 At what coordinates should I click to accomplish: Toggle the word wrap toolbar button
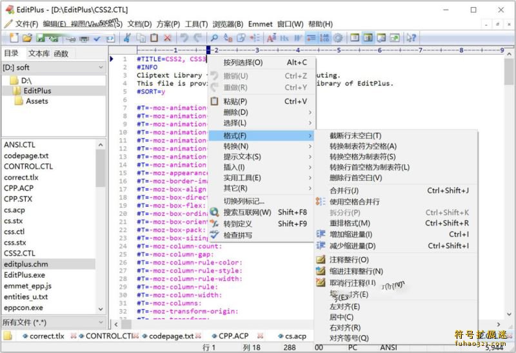(311, 38)
